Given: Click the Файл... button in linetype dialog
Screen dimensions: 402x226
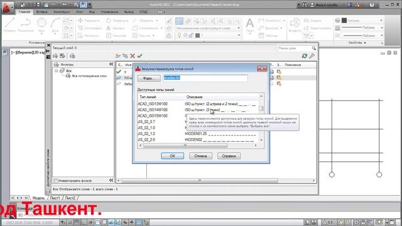Looking at the screenshot, I should pyautogui.click(x=149, y=78).
